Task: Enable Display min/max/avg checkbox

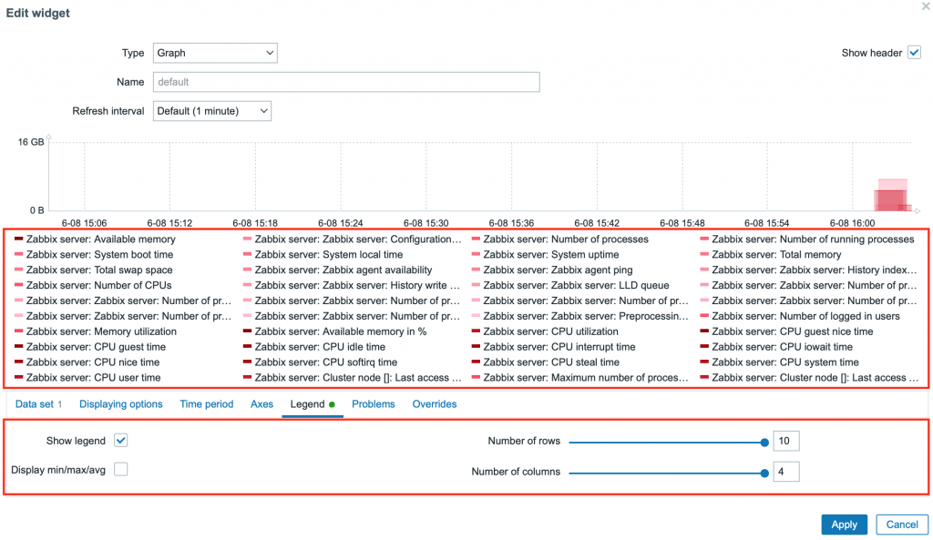Action: 121,470
